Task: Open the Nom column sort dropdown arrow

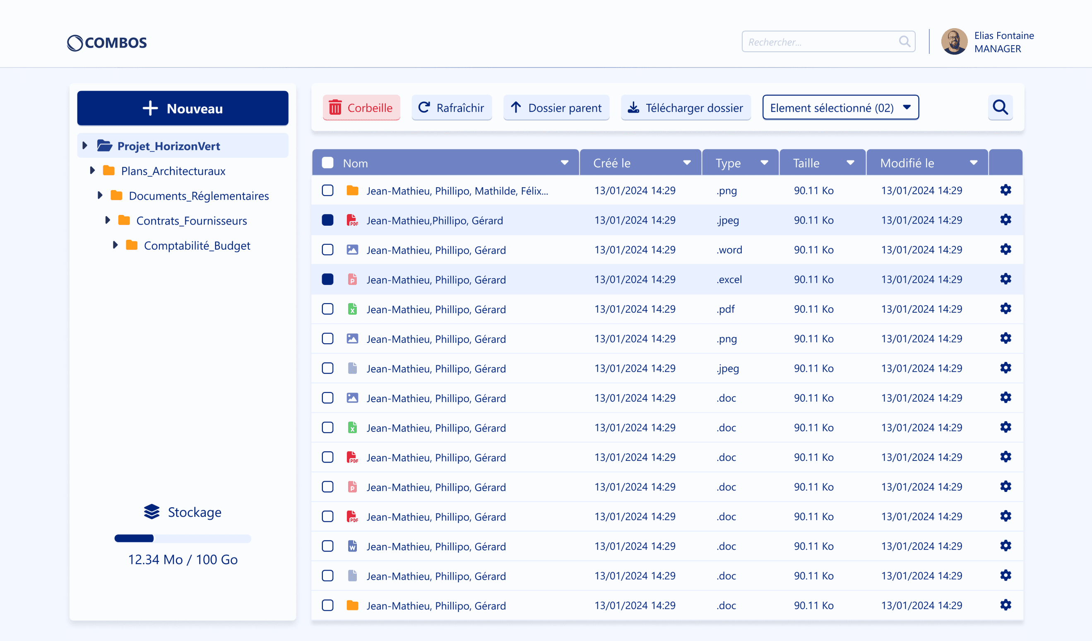Action: (x=564, y=163)
